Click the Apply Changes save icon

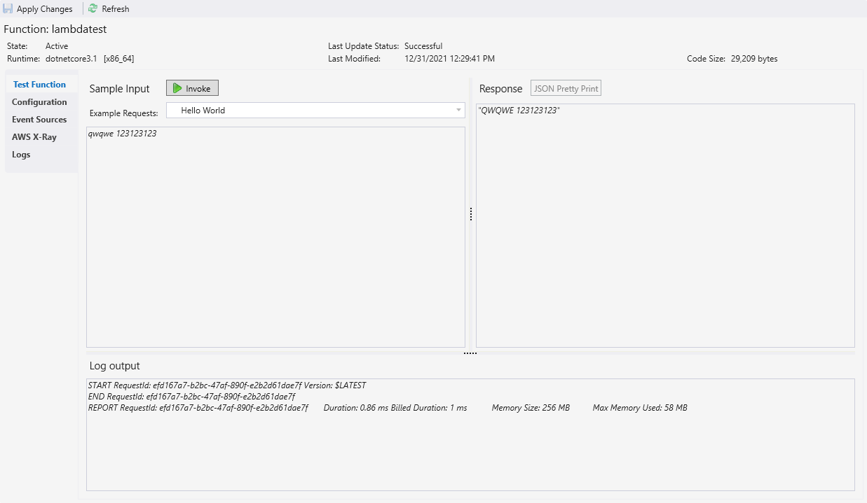pos(8,9)
